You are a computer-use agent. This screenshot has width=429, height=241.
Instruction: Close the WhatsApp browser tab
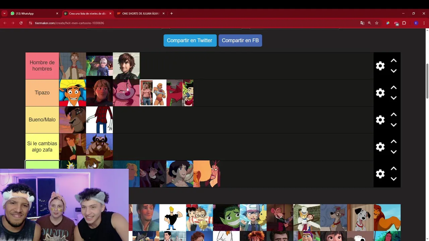point(57,13)
